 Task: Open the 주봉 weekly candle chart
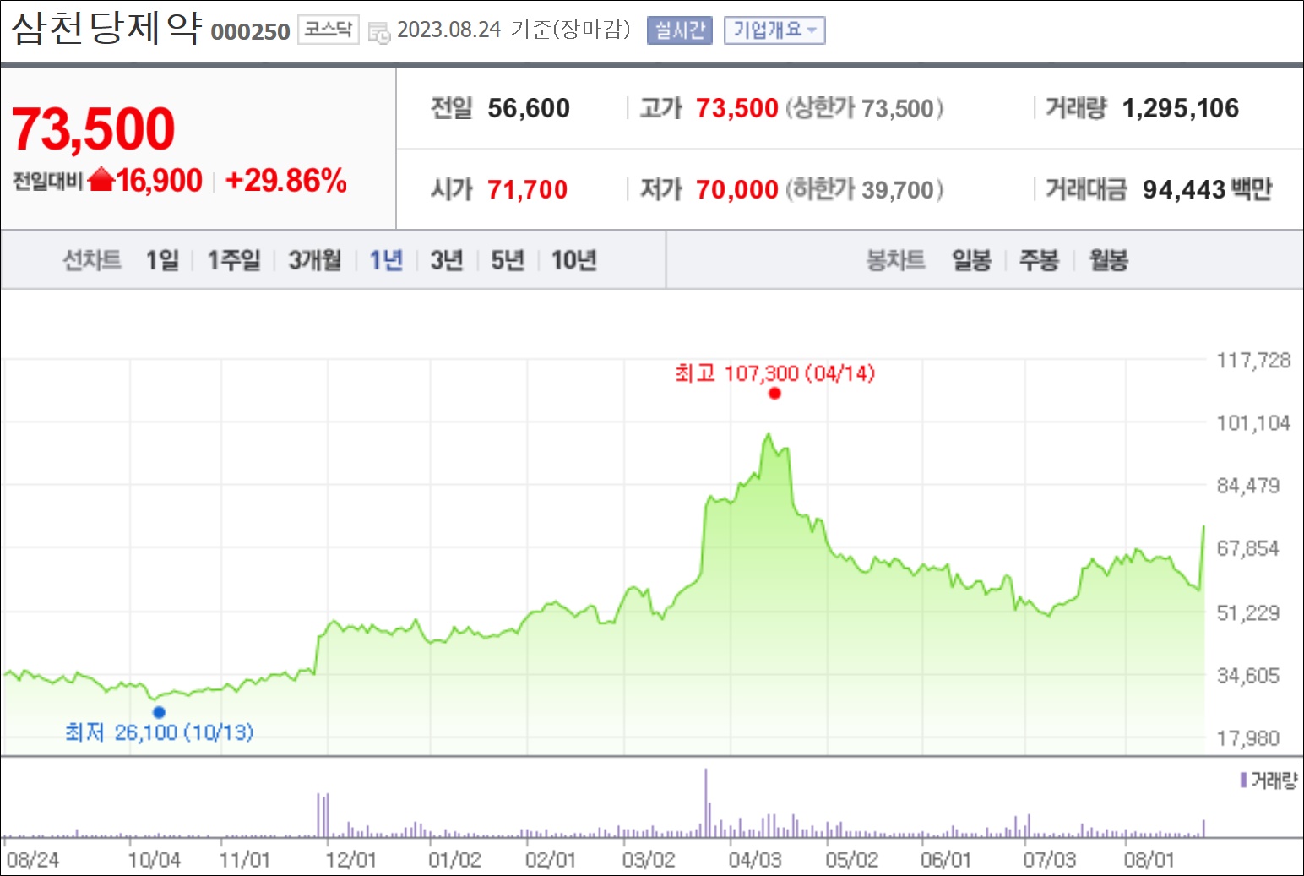[x=1039, y=260]
